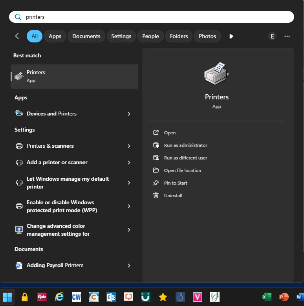Open Excel from the taskbar
Image resolution: width=304 pixels, height=306 pixels.
(x=267, y=297)
